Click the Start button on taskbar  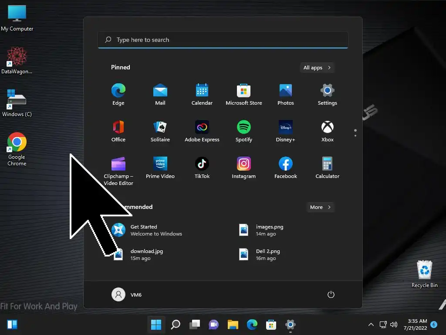click(156, 325)
